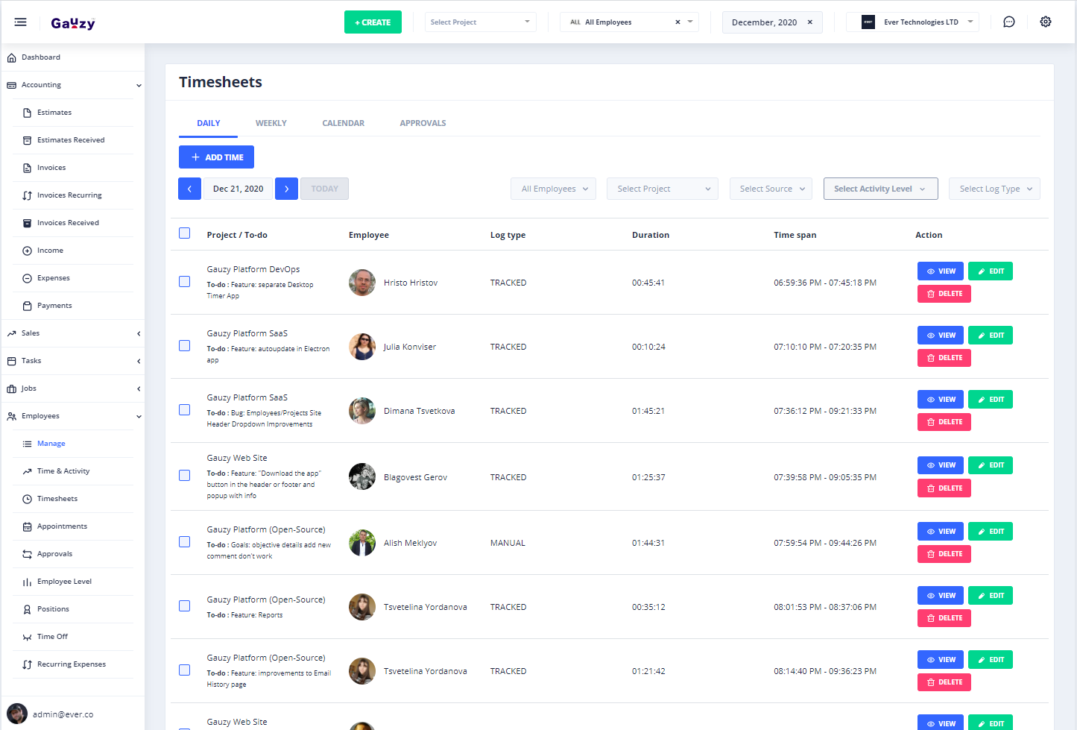Collapse the Accounting sidebar section
The height and width of the screenshot is (730, 1077).
tap(139, 85)
